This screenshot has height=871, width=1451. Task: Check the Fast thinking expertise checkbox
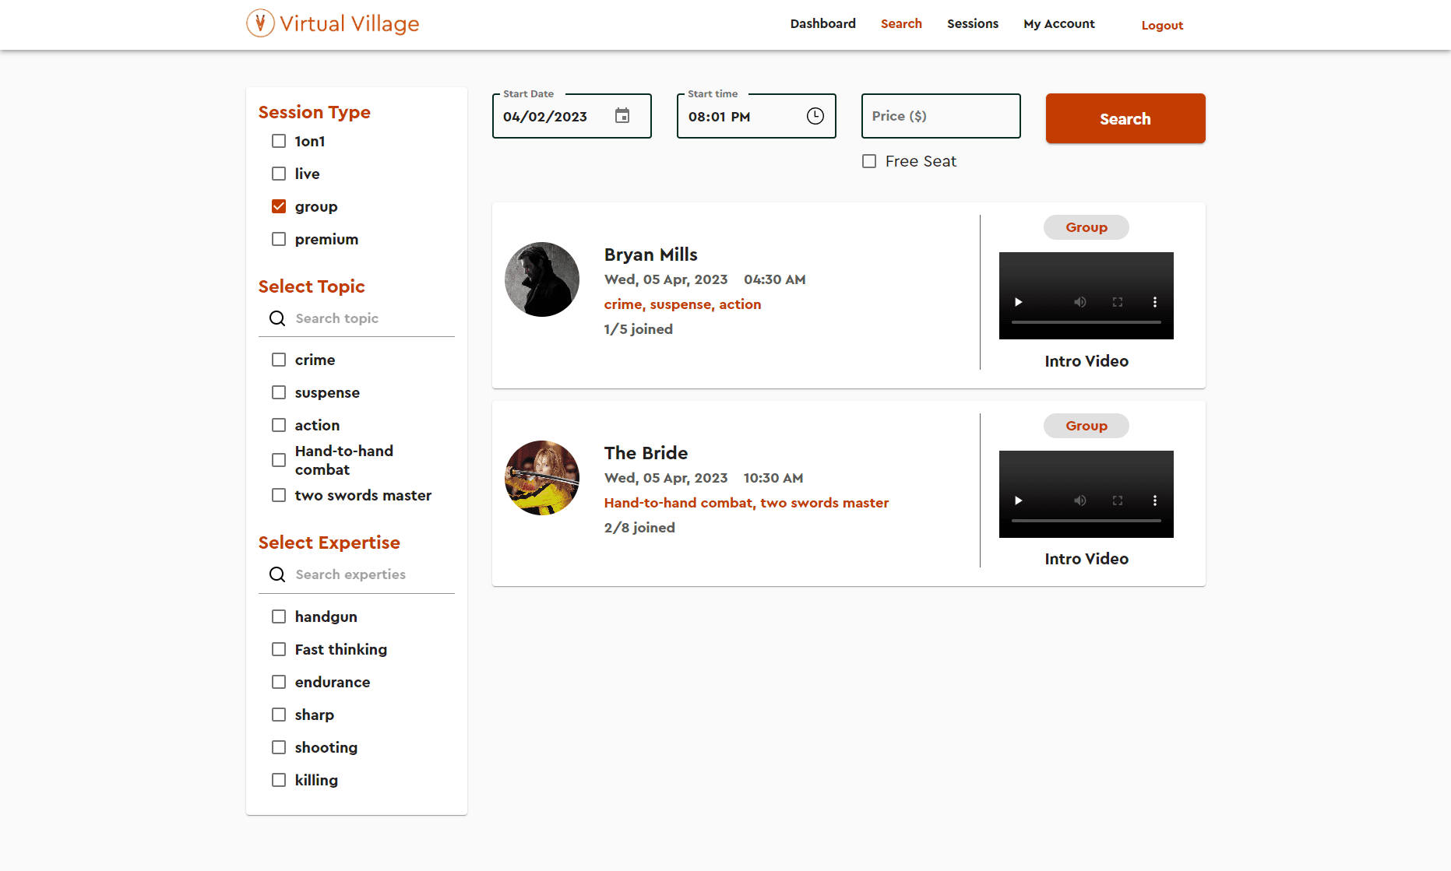pos(279,649)
